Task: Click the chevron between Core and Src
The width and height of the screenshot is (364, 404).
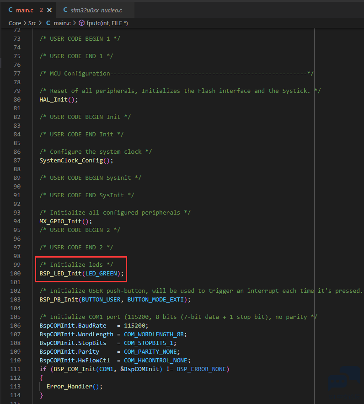Action: pyautogui.click(x=24, y=23)
